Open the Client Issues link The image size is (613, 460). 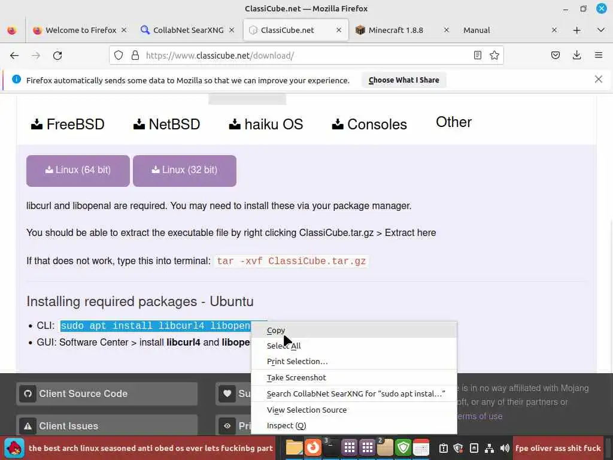click(107, 426)
